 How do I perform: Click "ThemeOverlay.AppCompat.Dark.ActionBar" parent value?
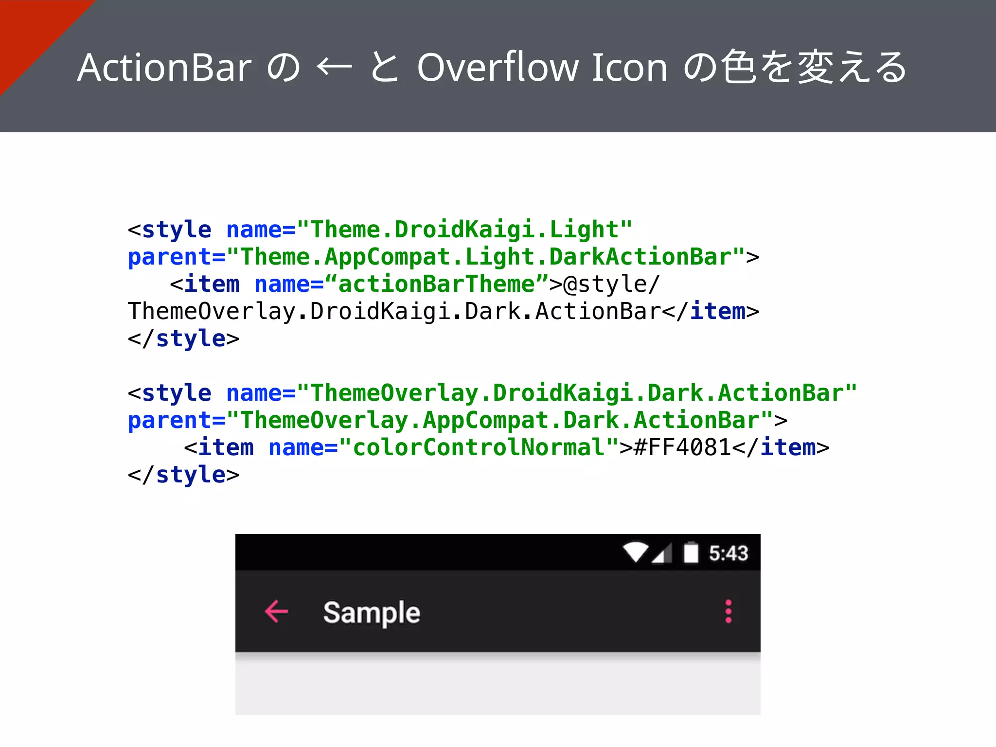pyautogui.click(x=500, y=420)
